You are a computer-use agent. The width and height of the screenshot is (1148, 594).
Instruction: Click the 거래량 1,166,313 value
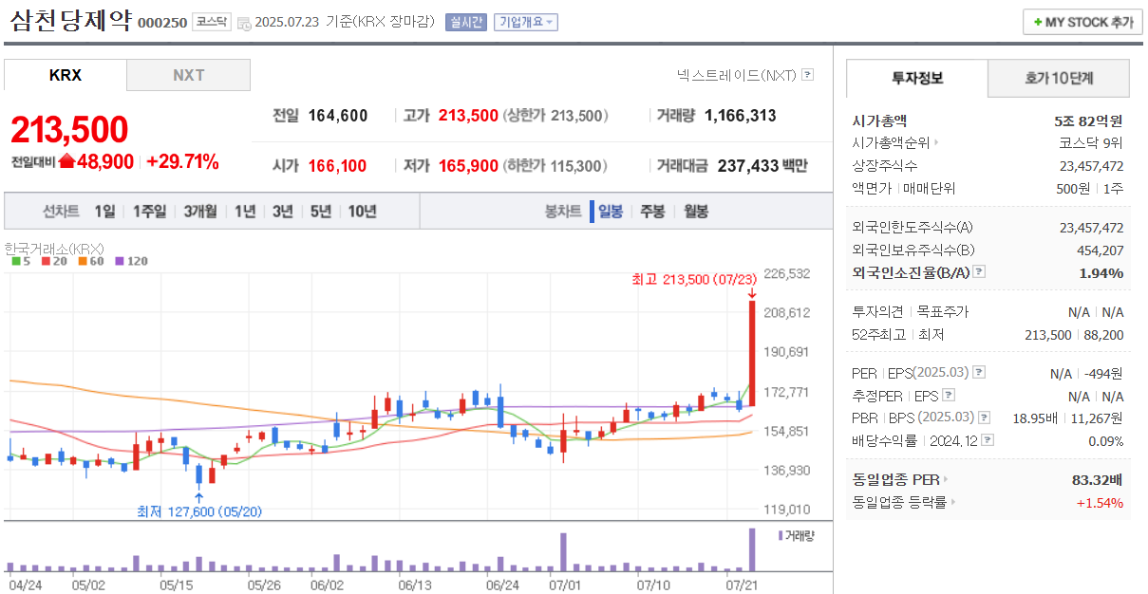click(x=740, y=116)
